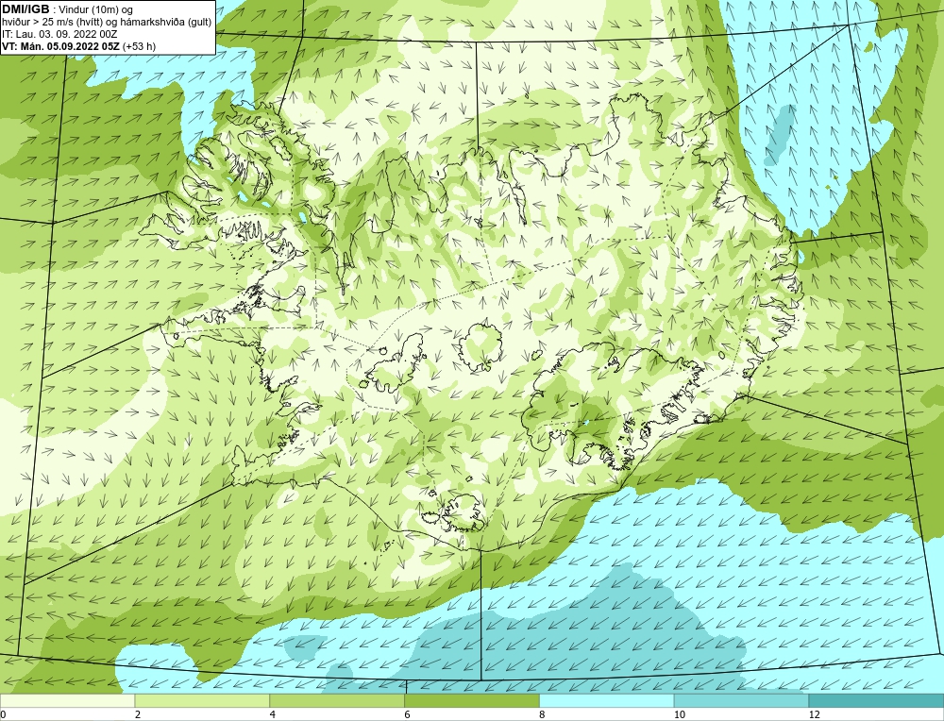Click the 8–10 m/s light cyan legend swatch

(607, 700)
